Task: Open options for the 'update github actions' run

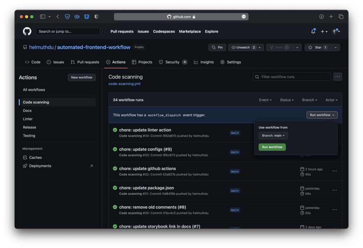Action: tap(334, 171)
